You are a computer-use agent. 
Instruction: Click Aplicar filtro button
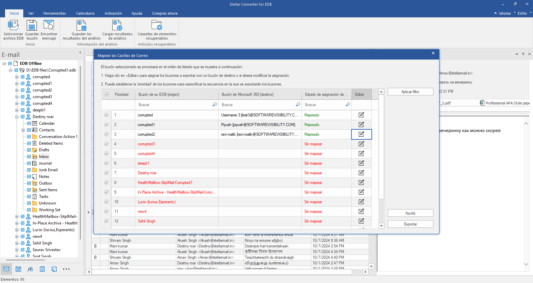tap(410, 92)
